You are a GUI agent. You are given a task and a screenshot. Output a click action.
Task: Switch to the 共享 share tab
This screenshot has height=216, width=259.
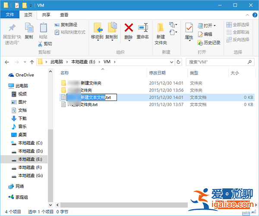[x=46, y=15]
